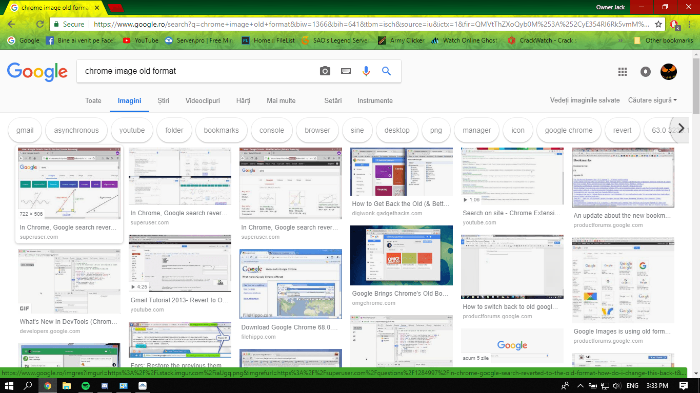This screenshot has height=393, width=700.
Task: Click the search by image camera icon
Action: click(x=325, y=71)
